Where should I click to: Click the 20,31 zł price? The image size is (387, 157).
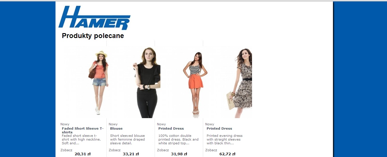83,154
